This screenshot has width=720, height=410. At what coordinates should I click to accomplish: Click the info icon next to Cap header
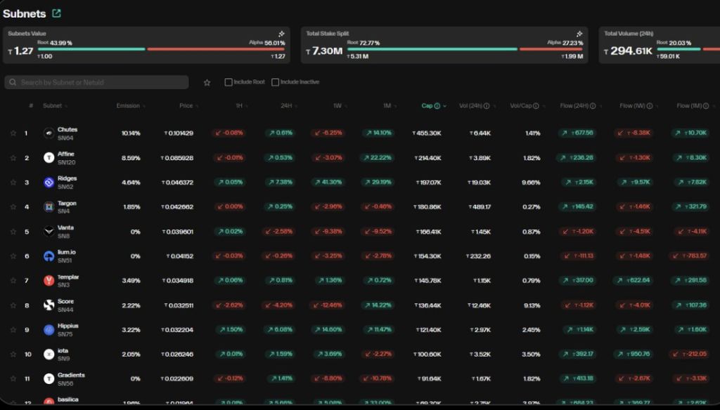click(437, 106)
